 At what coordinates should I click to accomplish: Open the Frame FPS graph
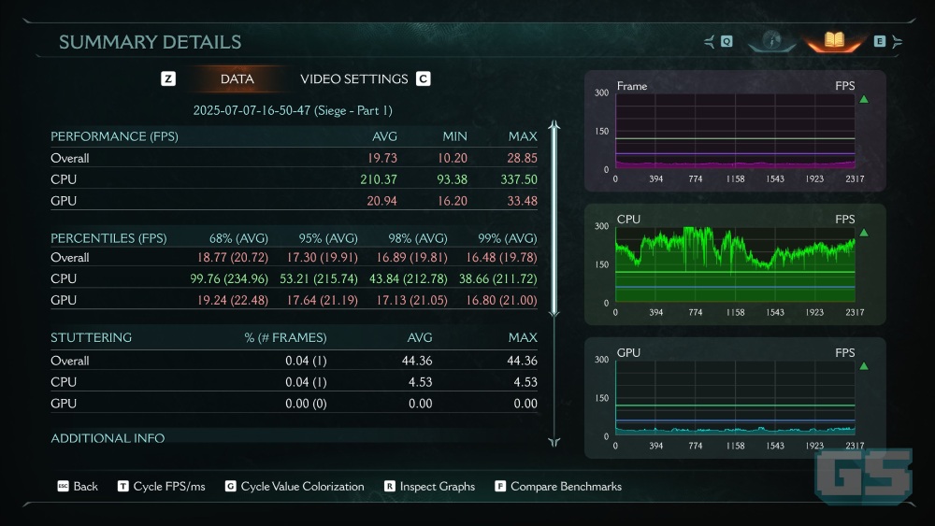tap(735, 131)
